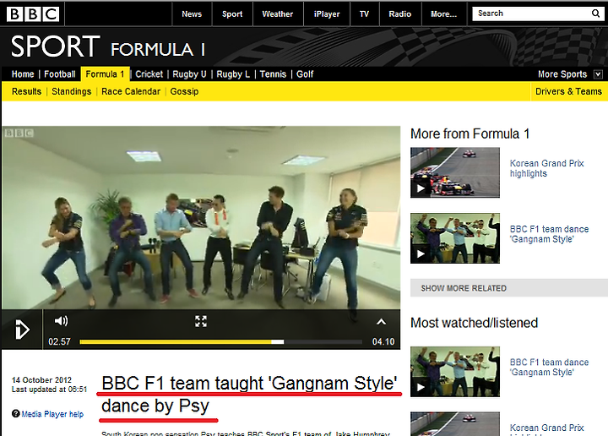Open TV in the BBC top bar

pos(364,14)
